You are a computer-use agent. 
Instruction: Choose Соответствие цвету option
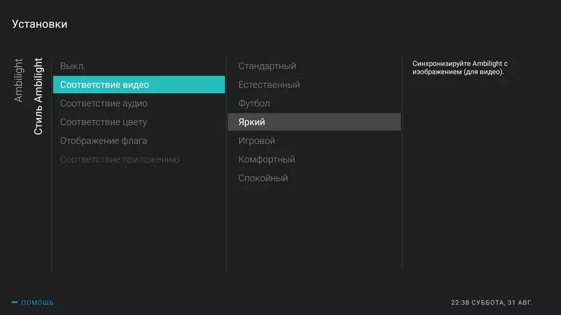coord(104,122)
